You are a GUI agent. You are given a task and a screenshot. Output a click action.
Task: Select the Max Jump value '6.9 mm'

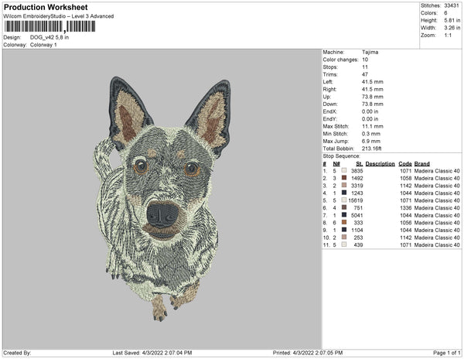[x=371, y=141]
